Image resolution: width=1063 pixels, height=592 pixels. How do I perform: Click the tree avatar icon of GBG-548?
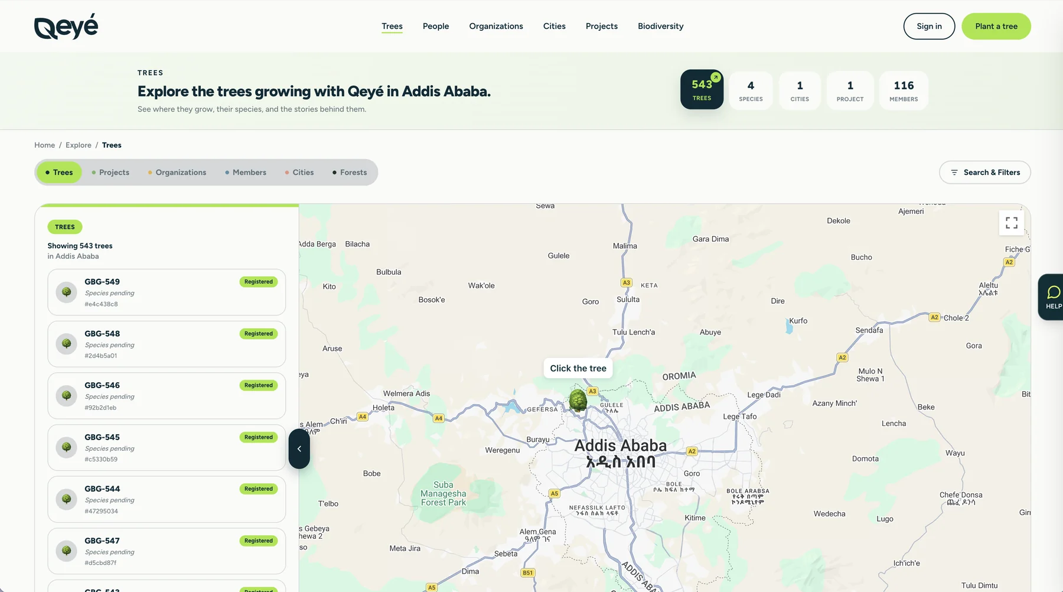coord(67,344)
